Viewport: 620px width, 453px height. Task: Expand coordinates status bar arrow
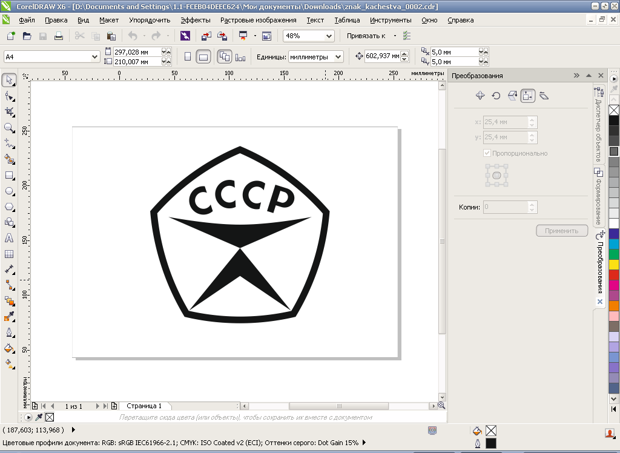pyautogui.click(x=73, y=429)
